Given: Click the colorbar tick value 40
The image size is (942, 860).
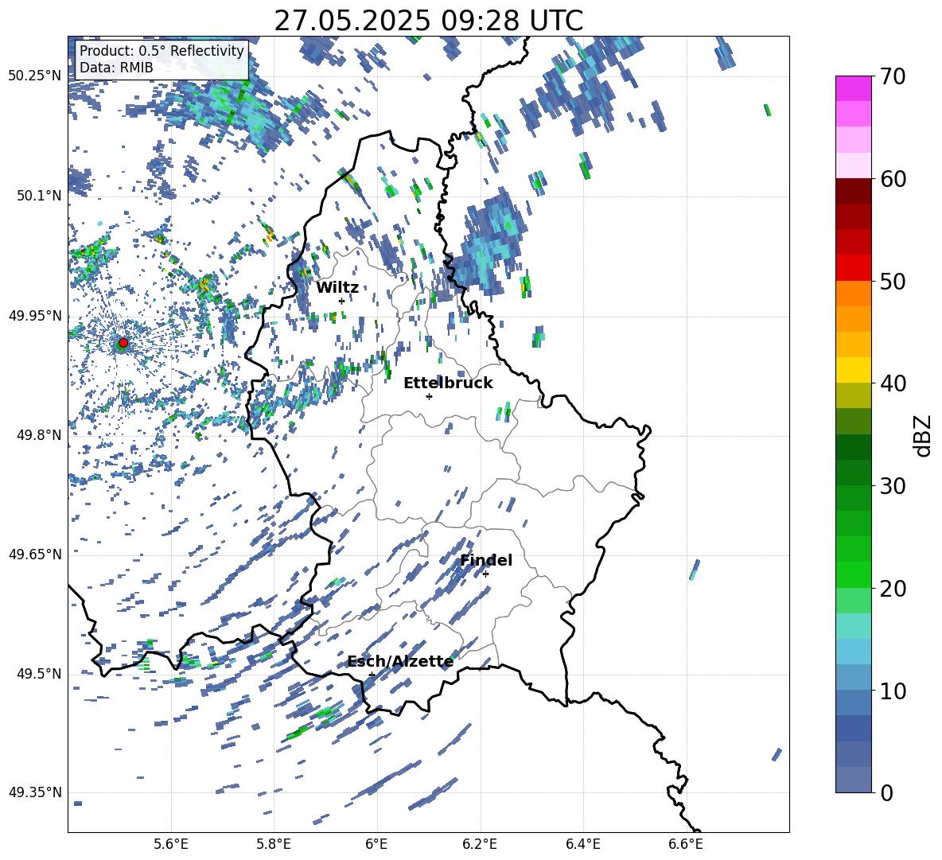Looking at the screenshot, I should (893, 383).
